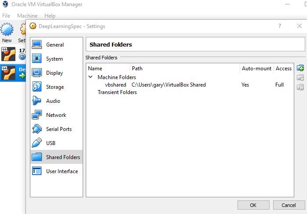This screenshot has height=214, width=307.
Task: Click the Access column header
Action: click(284, 69)
